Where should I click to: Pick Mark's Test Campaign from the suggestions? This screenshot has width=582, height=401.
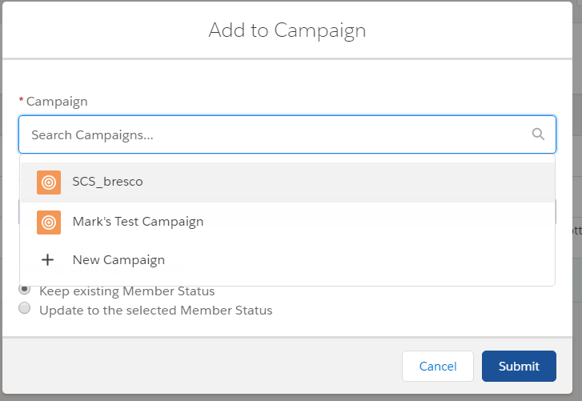click(x=287, y=223)
